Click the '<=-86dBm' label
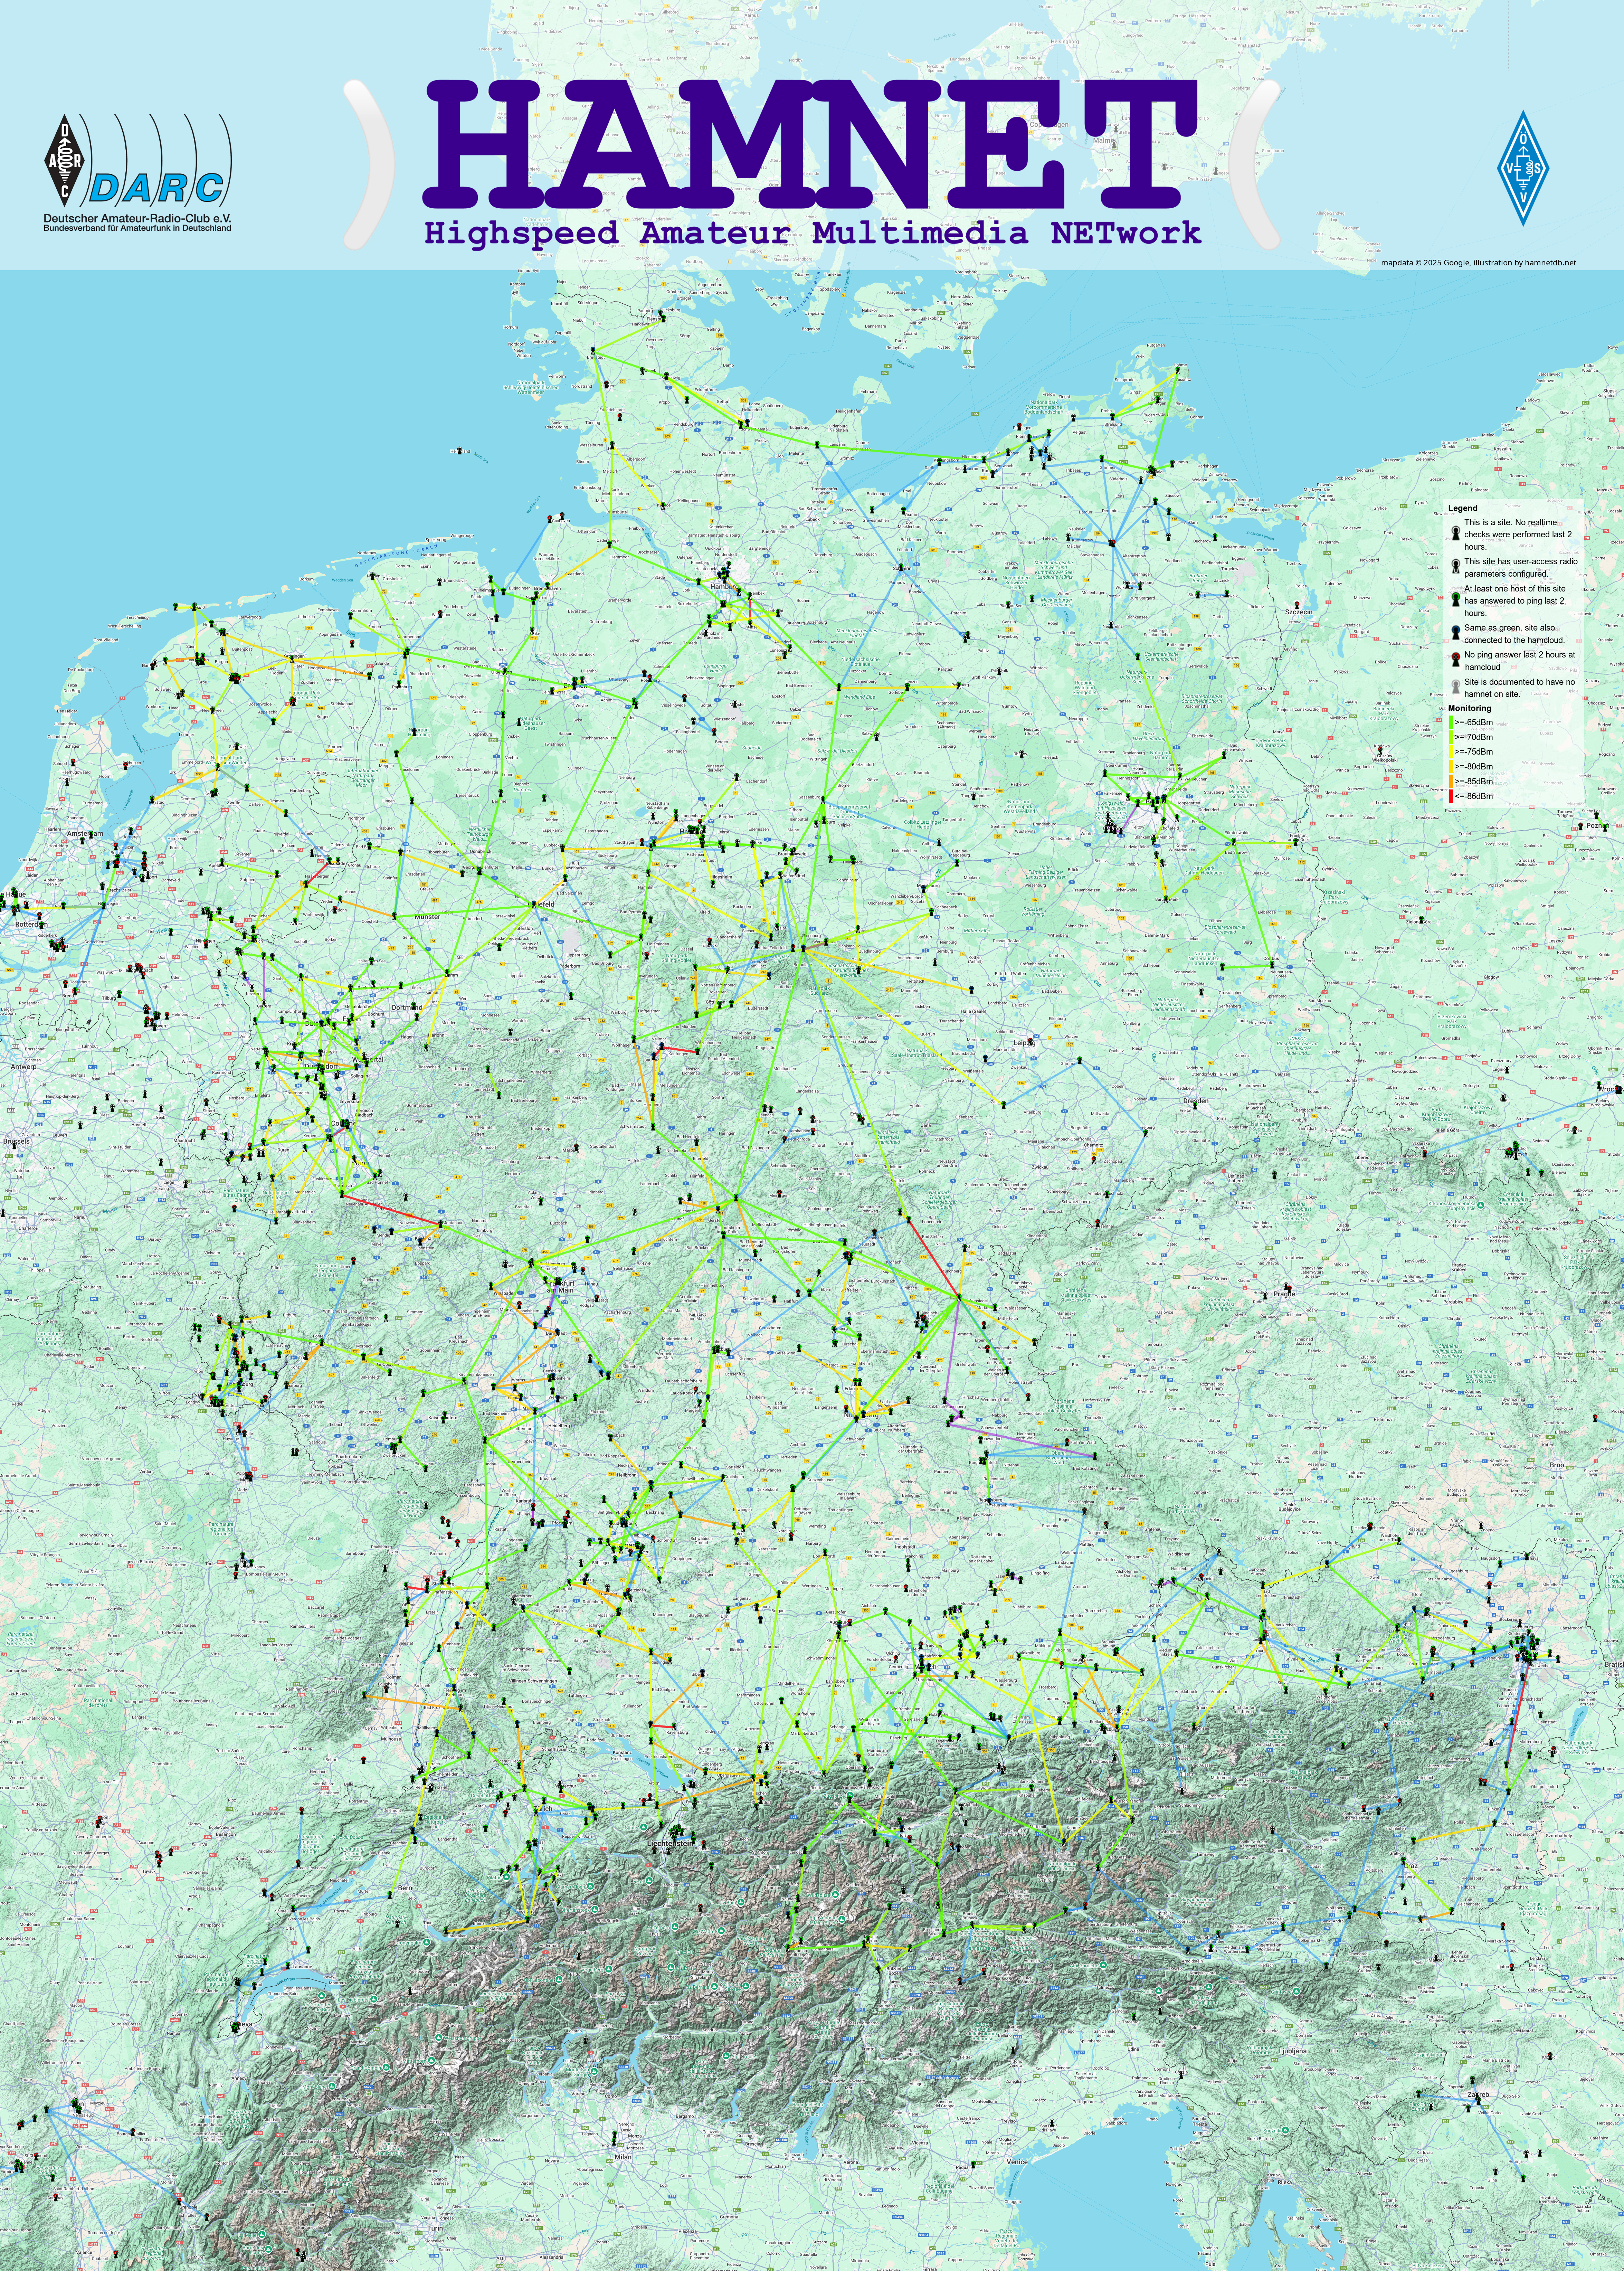Image resolution: width=1624 pixels, height=2271 pixels. pos(1474,796)
